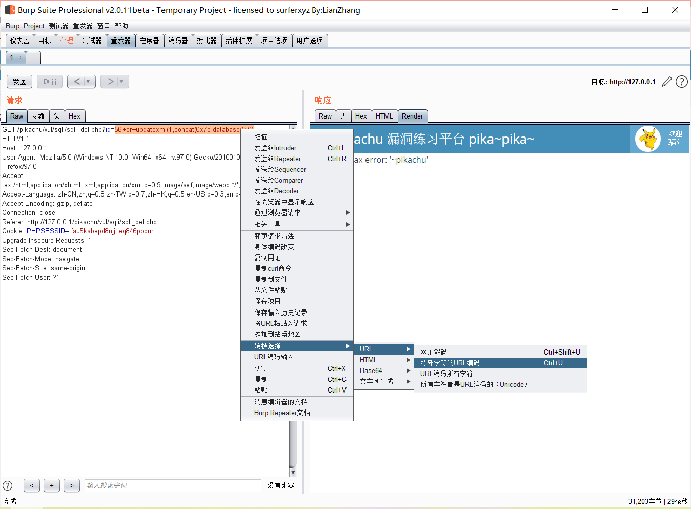691x509 pixels.
Task: Select 发送给Sequencer menu entry
Action: pyautogui.click(x=297, y=169)
